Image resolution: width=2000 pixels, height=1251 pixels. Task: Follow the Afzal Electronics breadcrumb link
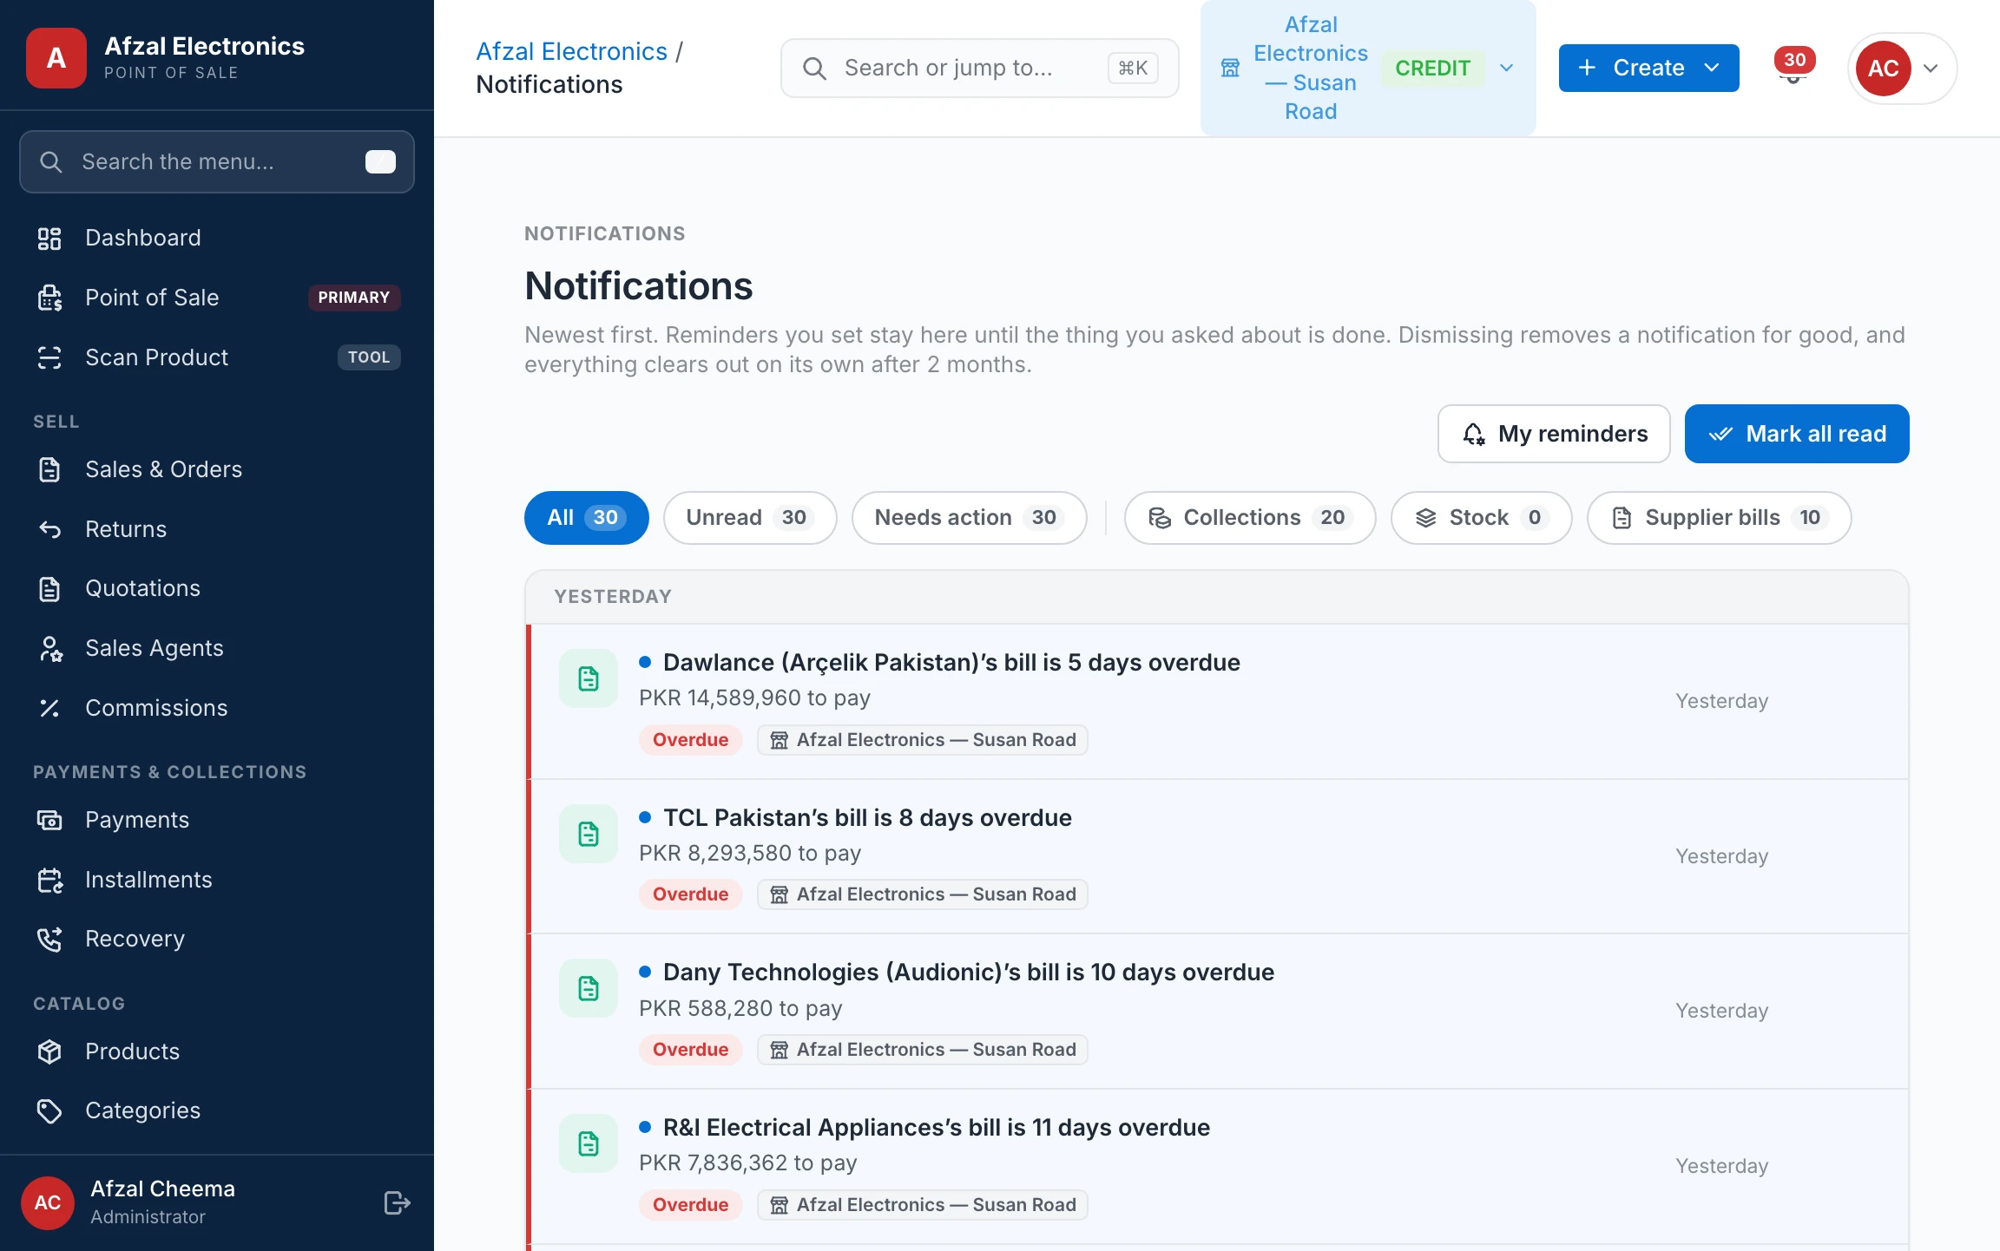571,51
